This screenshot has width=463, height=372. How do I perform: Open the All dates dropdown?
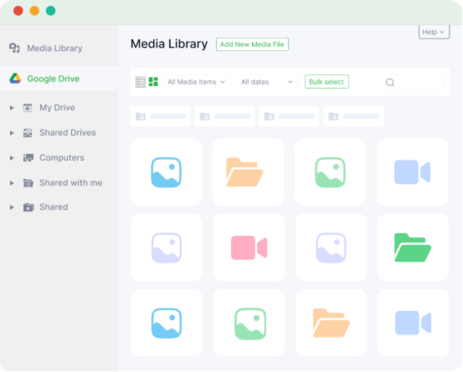point(267,82)
